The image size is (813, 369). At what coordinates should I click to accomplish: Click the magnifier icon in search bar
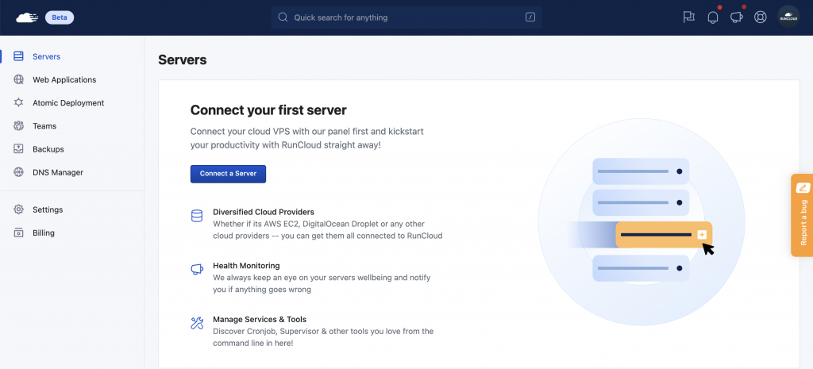[283, 17]
